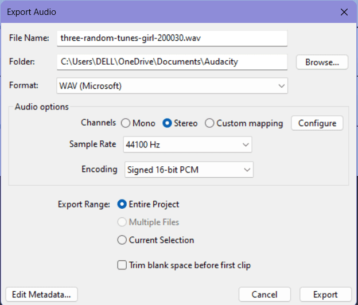Open Edit Metadata... dialog

tap(41, 294)
